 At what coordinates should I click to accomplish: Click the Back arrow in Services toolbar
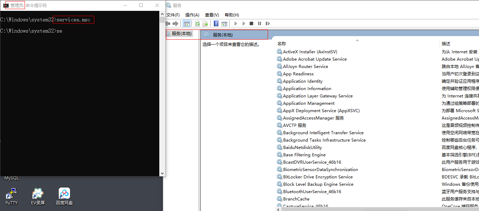[x=168, y=23]
